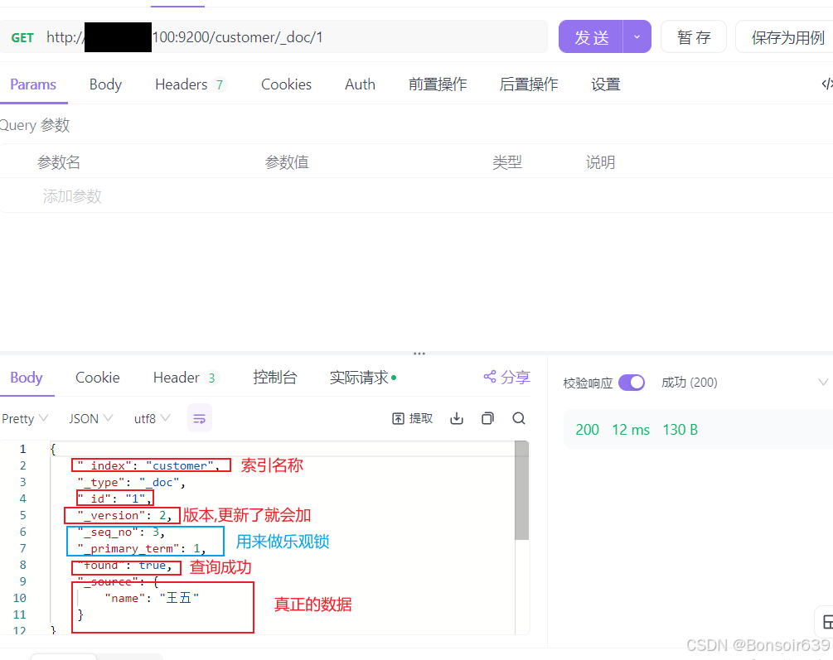This screenshot has width=833, height=660.
Task: Click the 说明 column header
Action: [600, 162]
